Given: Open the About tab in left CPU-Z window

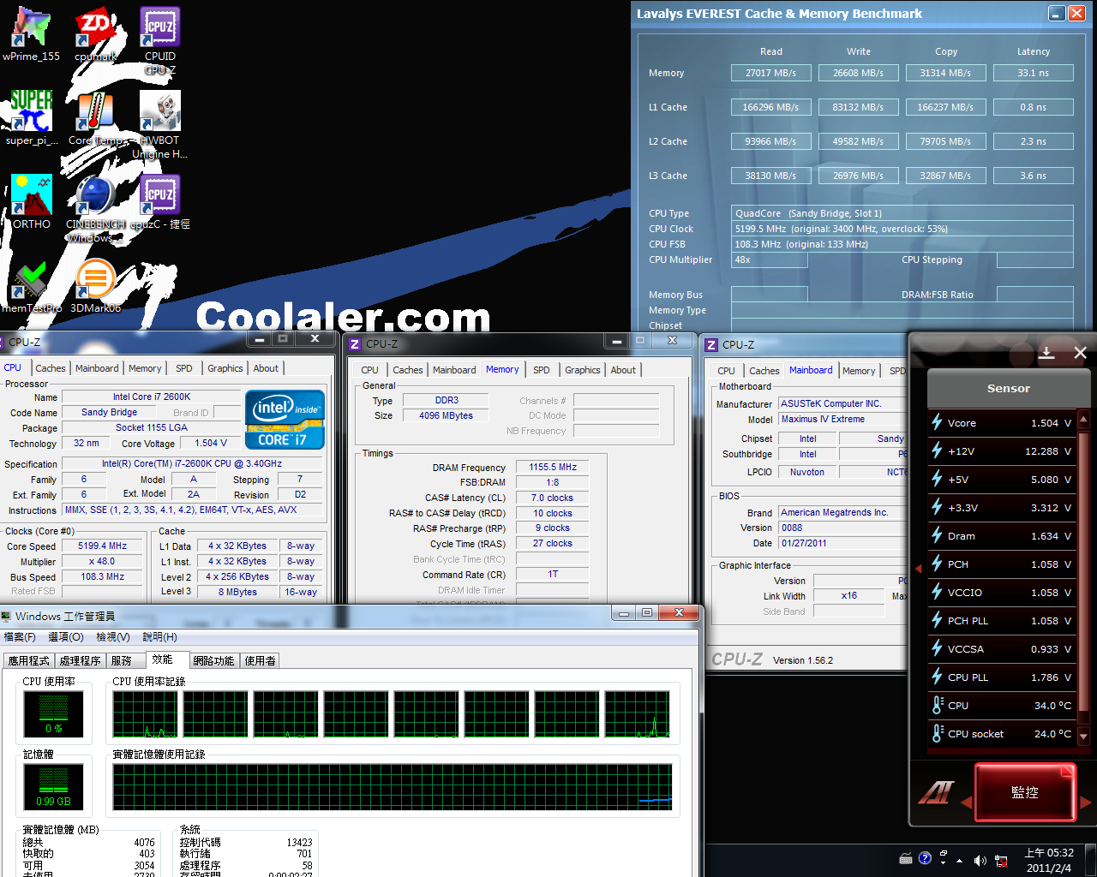Looking at the screenshot, I should click(x=266, y=368).
